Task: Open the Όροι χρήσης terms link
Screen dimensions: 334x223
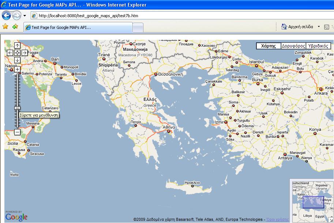Action: point(278,219)
